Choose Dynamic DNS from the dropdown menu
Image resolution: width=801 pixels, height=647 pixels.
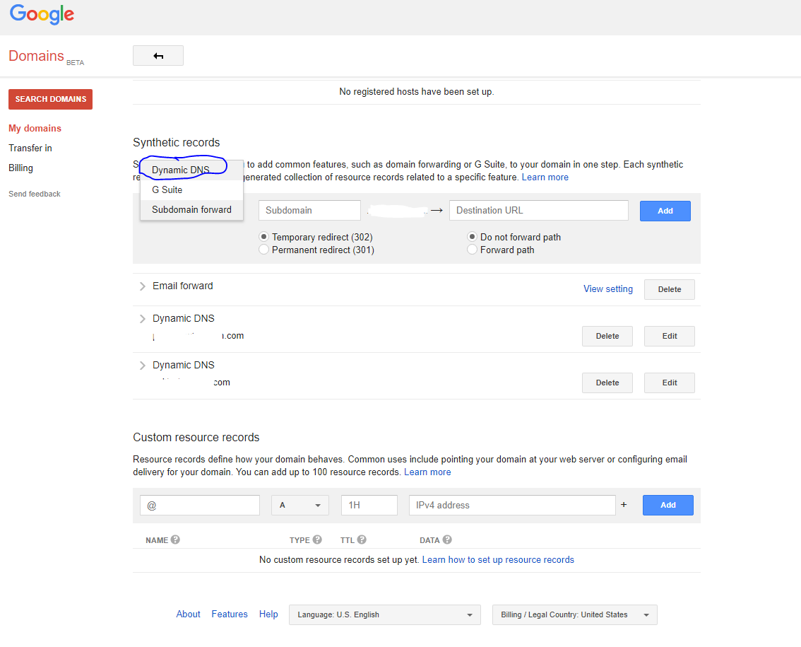tap(191, 170)
